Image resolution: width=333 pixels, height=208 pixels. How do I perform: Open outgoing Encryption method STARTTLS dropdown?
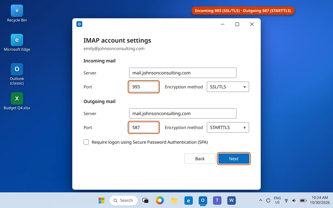pyautogui.click(x=228, y=127)
